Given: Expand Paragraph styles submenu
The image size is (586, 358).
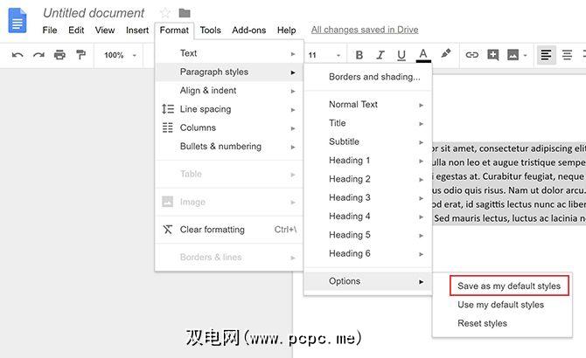Looking at the screenshot, I should point(229,72).
